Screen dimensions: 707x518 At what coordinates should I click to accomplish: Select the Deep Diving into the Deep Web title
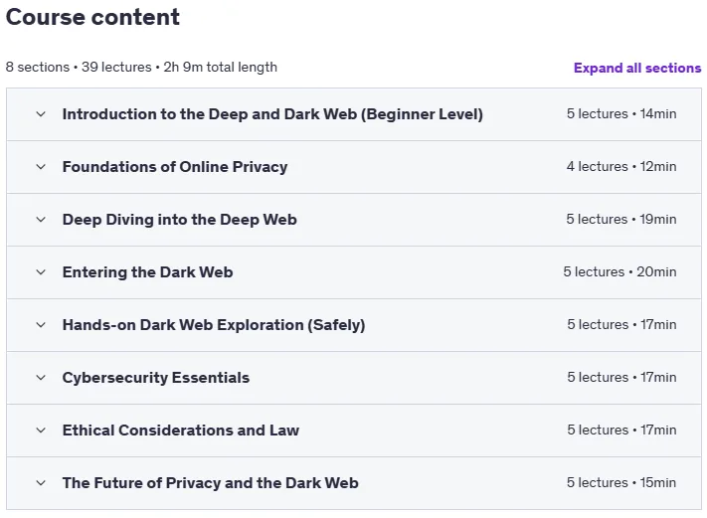179,220
